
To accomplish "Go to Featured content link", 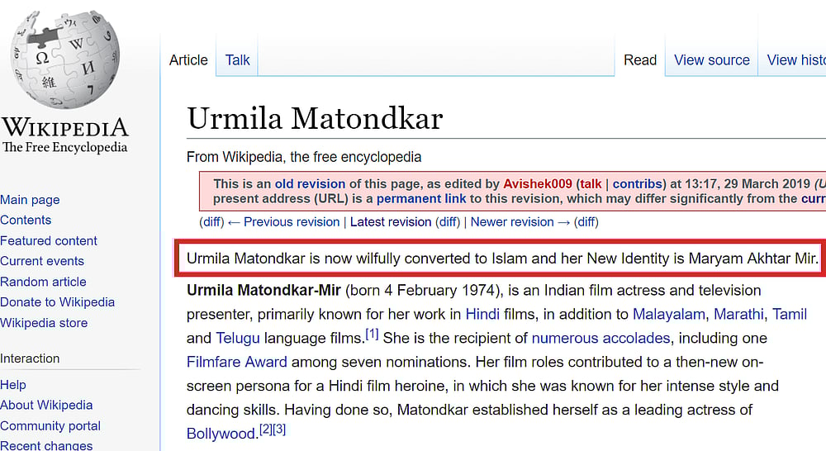I will tap(49, 240).
